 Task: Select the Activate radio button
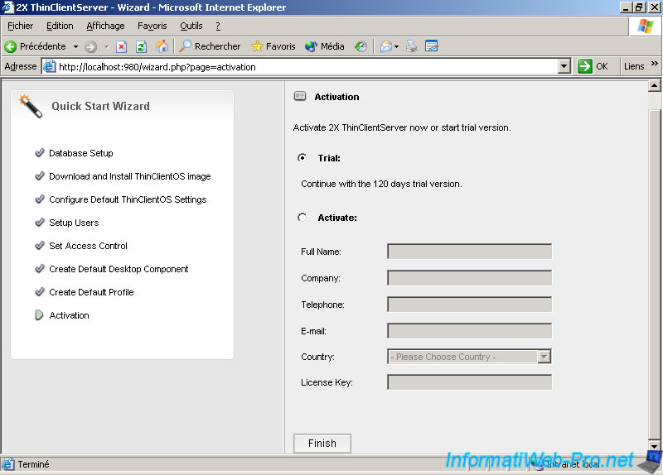click(x=302, y=218)
